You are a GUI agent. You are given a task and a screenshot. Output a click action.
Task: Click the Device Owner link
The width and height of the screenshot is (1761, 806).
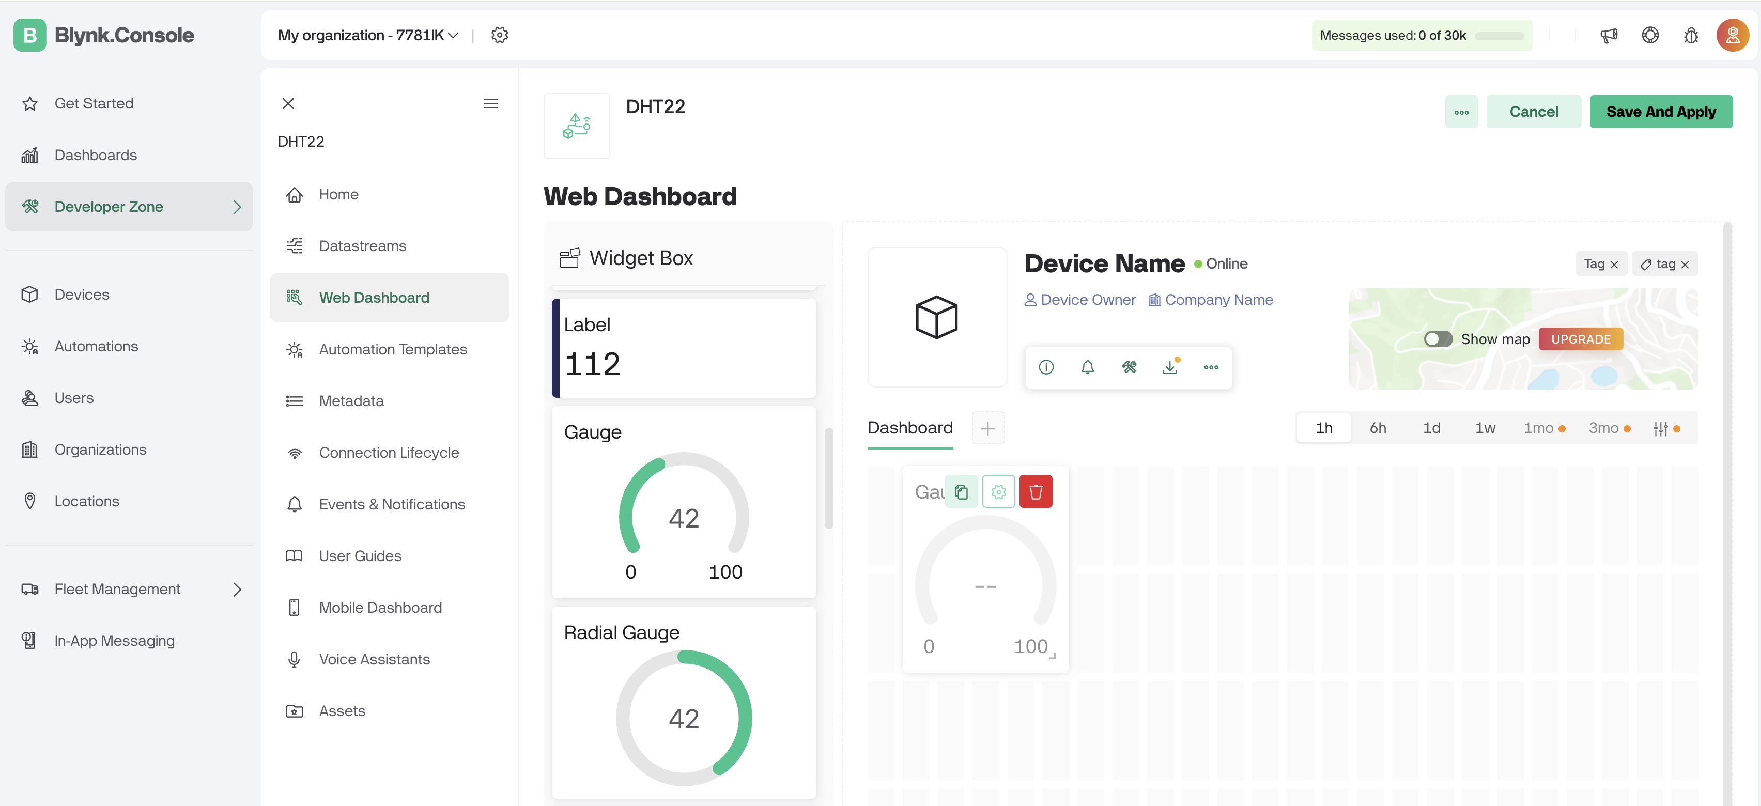click(1080, 300)
